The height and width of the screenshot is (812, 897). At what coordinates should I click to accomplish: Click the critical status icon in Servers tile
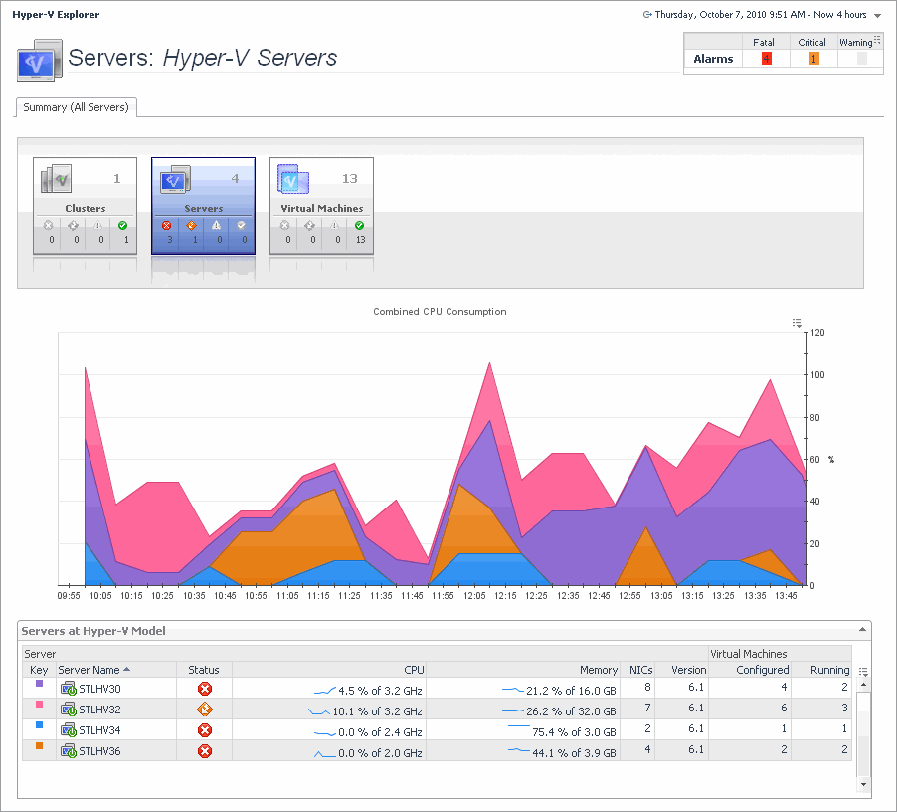click(x=191, y=226)
